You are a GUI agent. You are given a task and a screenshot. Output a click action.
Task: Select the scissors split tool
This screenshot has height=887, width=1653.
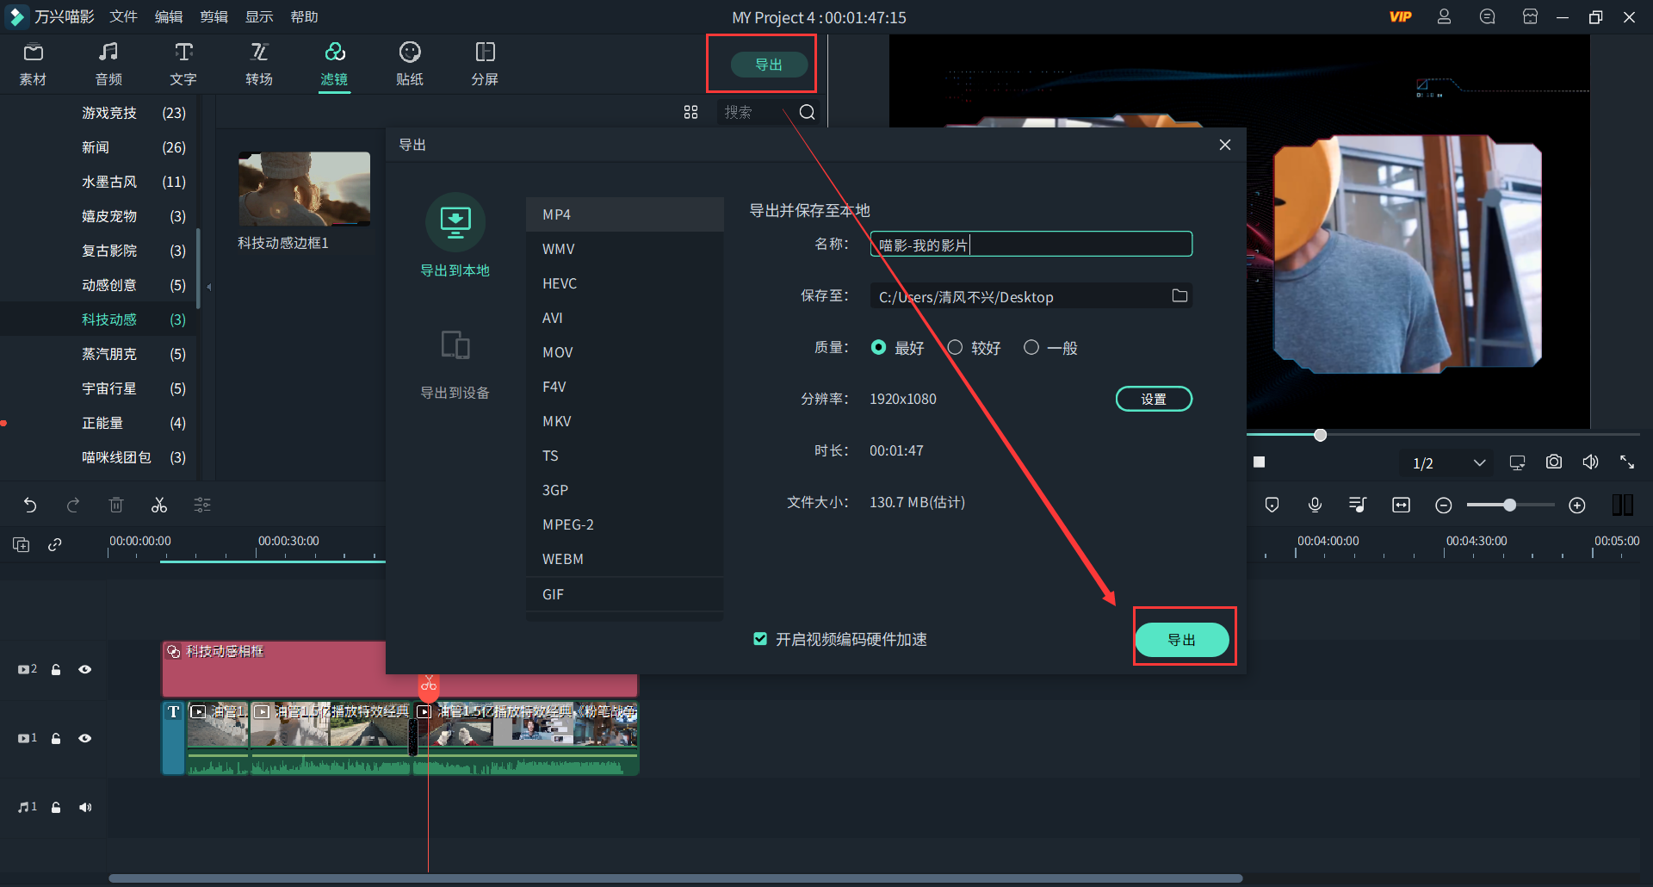159,505
